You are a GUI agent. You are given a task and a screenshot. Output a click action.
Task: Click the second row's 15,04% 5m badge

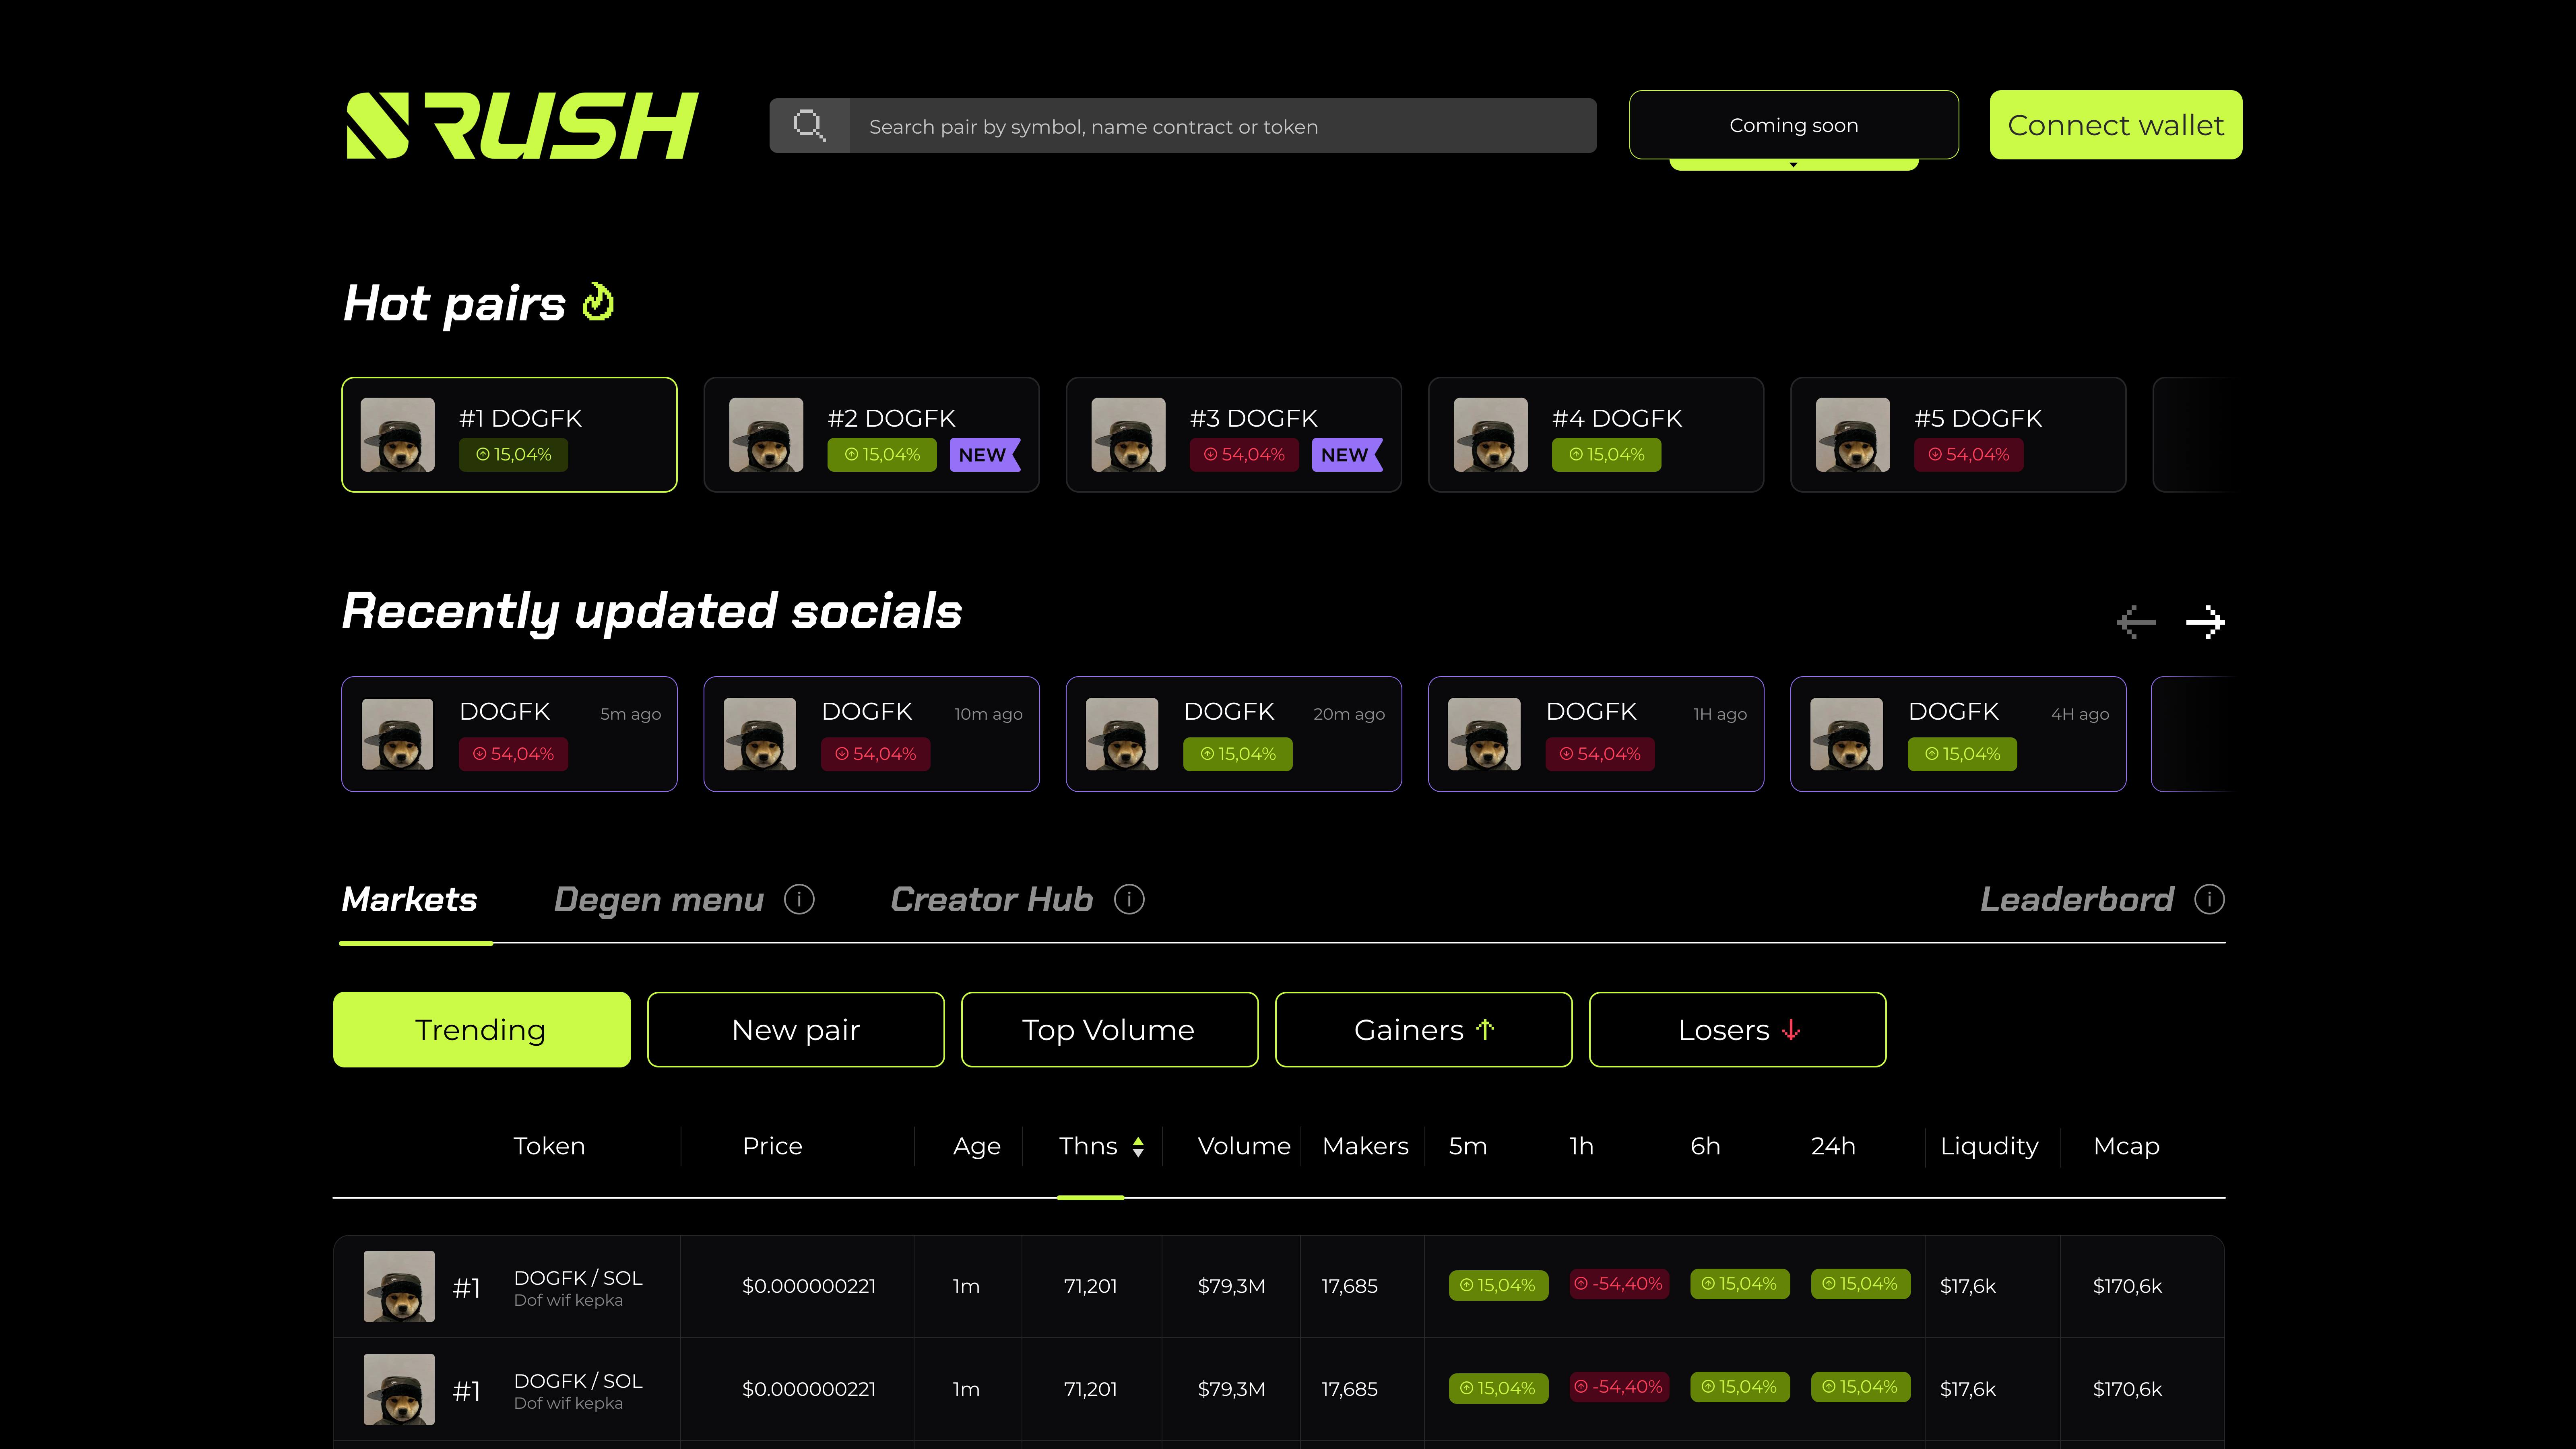click(1498, 1388)
